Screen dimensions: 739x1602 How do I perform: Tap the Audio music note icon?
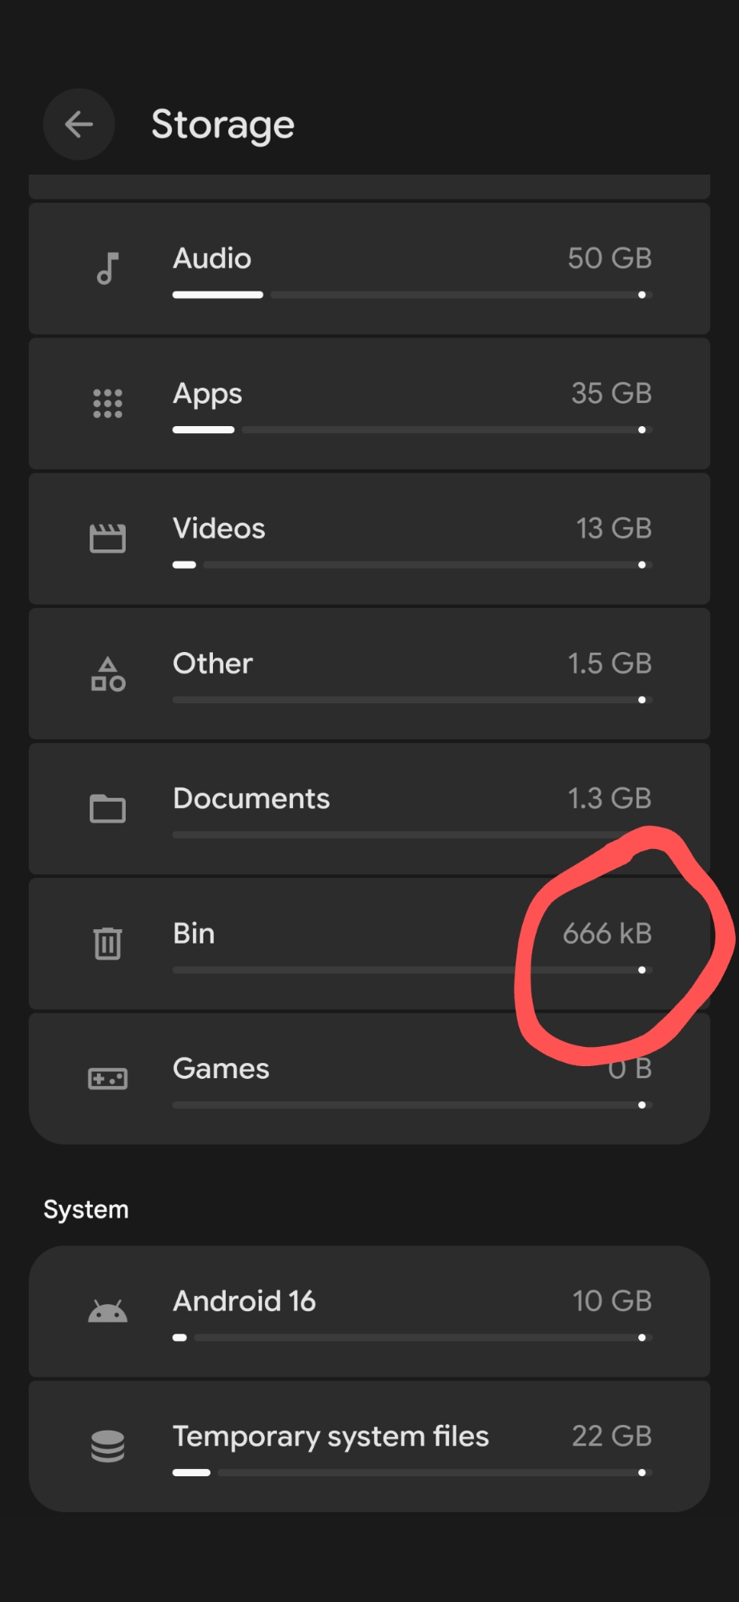point(107,268)
